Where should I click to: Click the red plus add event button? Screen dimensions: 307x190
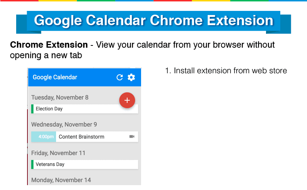[127, 100]
